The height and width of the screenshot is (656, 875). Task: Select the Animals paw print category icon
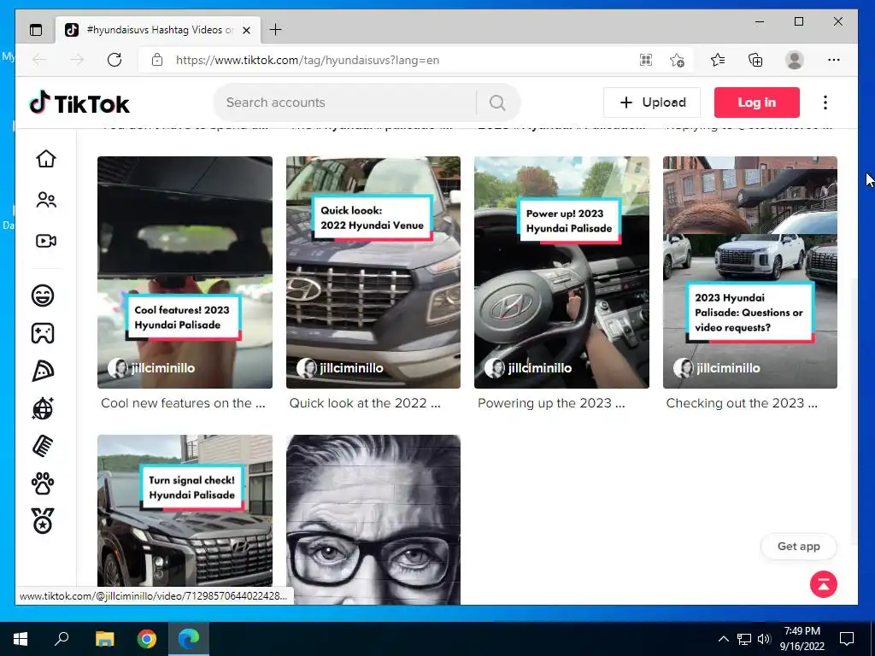pos(43,483)
